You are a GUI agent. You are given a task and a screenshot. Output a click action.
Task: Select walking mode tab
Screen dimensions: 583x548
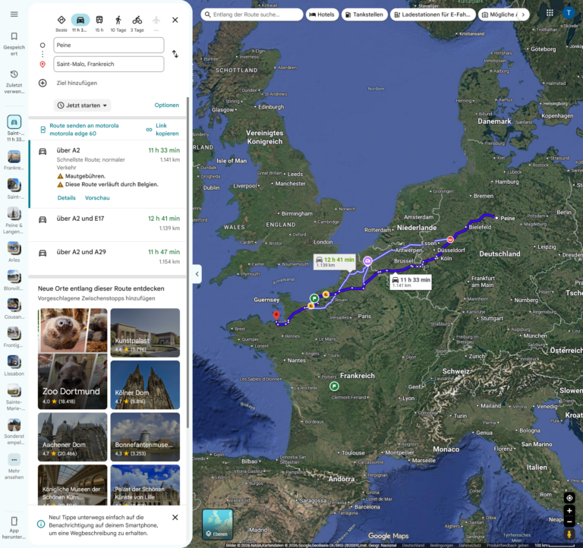118,24
